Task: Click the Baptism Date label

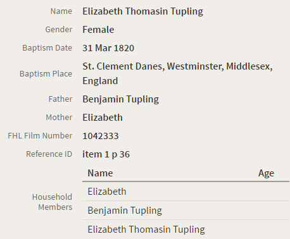Action: [x=47, y=48]
